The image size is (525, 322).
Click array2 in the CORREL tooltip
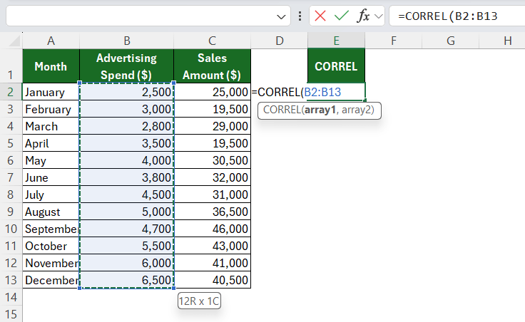point(356,110)
